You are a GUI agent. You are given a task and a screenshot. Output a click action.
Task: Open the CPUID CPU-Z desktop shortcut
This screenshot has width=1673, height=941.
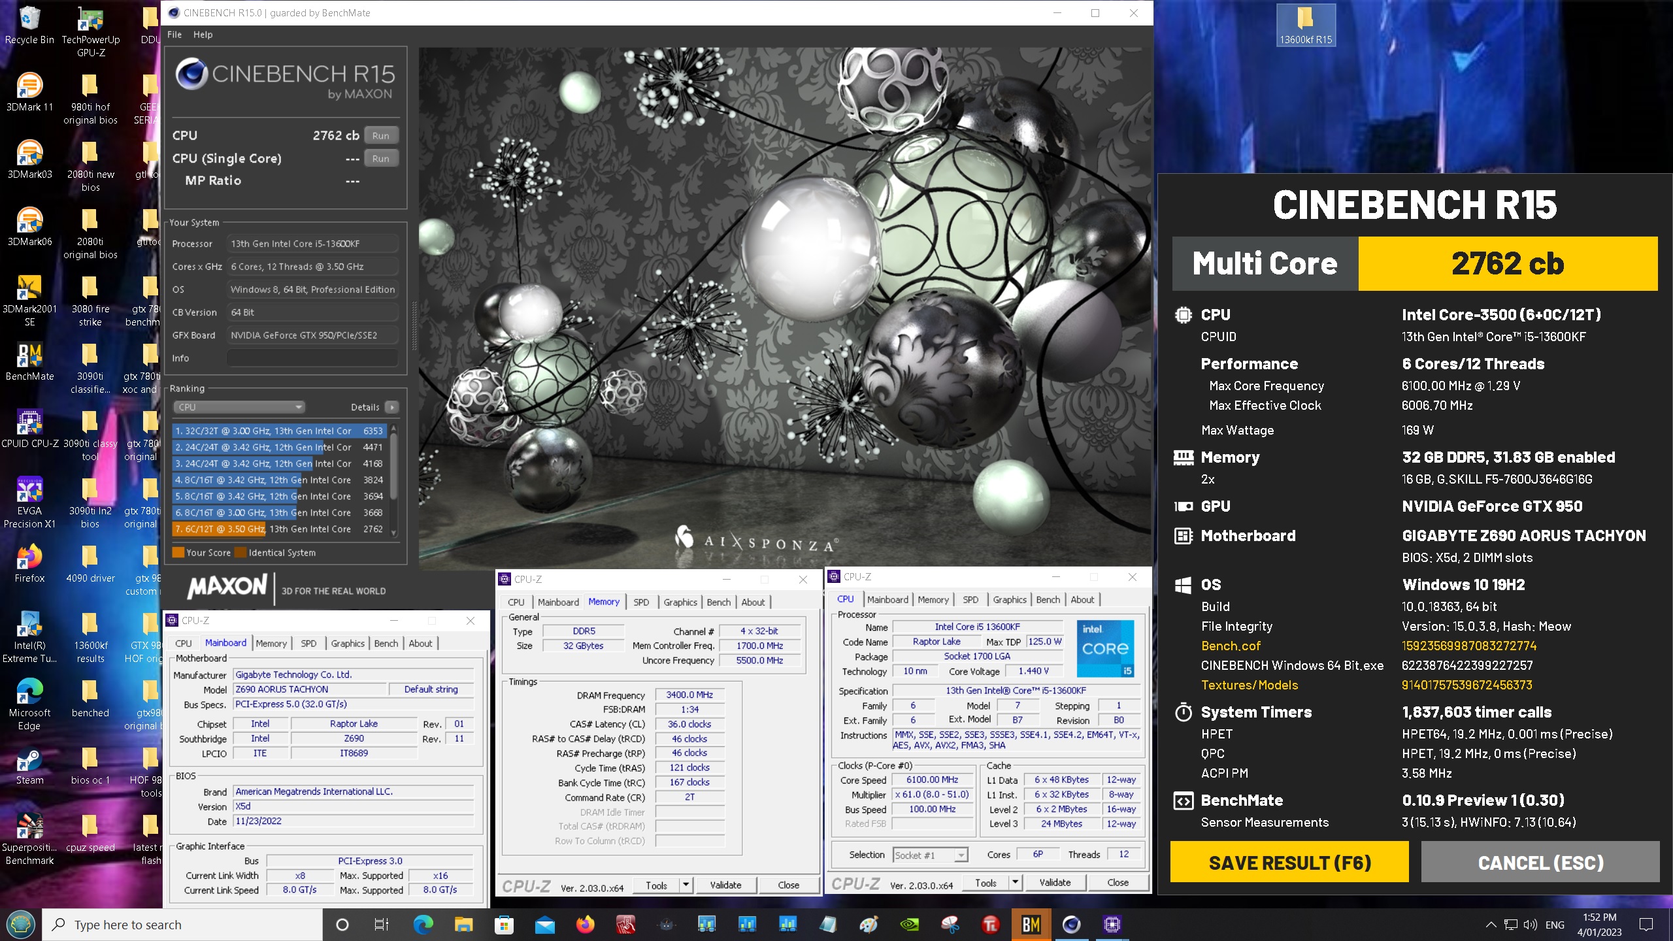click(x=29, y=429)
